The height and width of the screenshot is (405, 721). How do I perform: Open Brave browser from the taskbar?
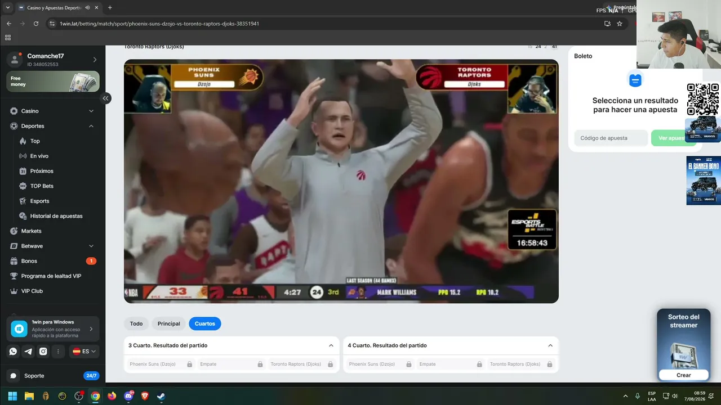point(145,396)
